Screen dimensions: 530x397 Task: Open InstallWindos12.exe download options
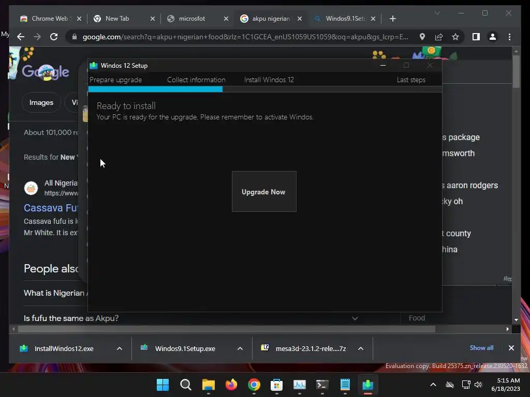(x=120, y=348)
